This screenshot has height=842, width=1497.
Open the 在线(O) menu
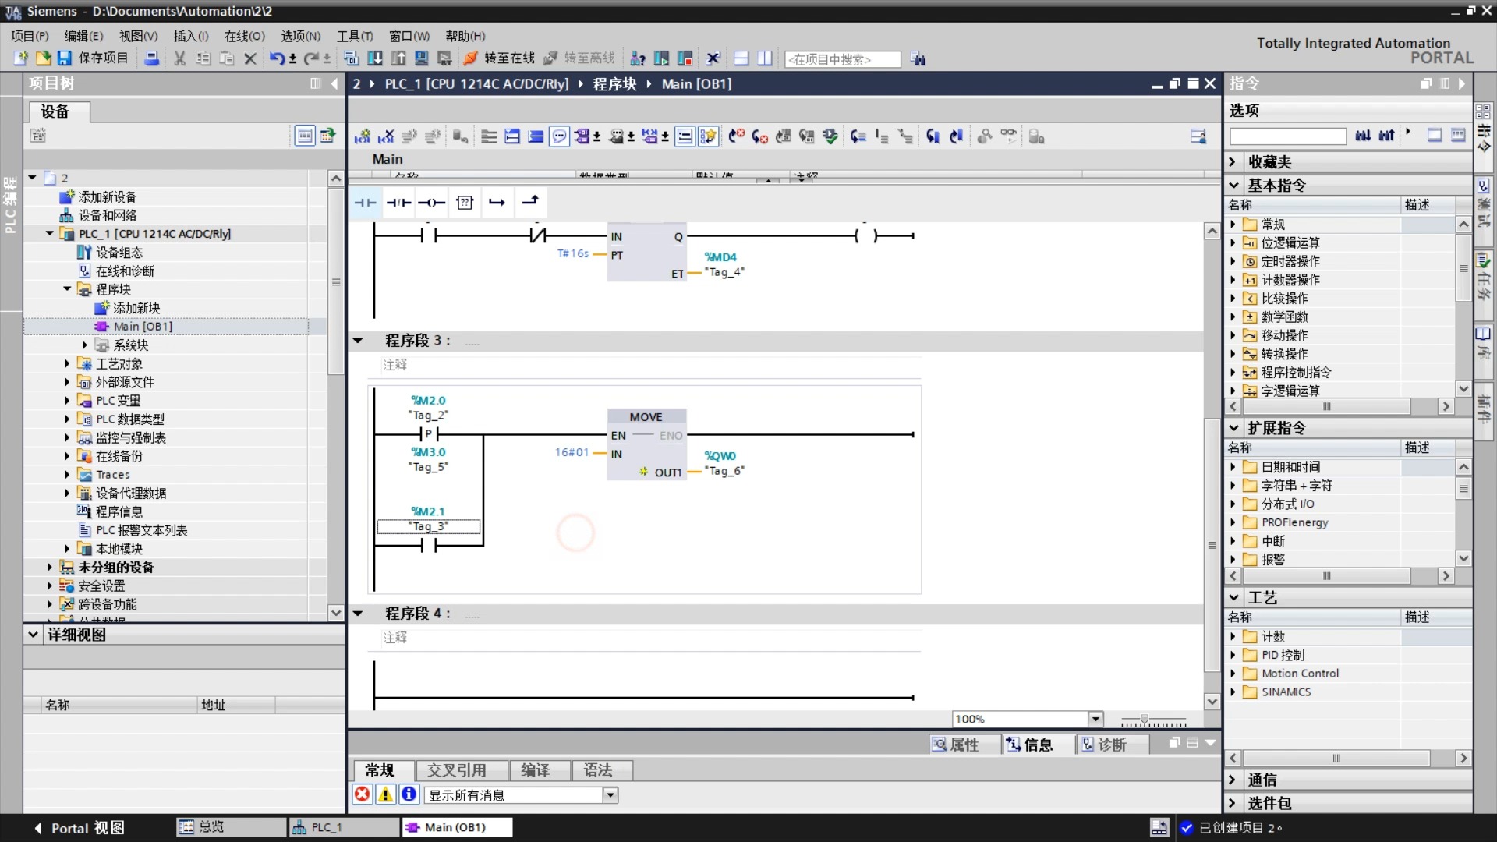(244, 36)
